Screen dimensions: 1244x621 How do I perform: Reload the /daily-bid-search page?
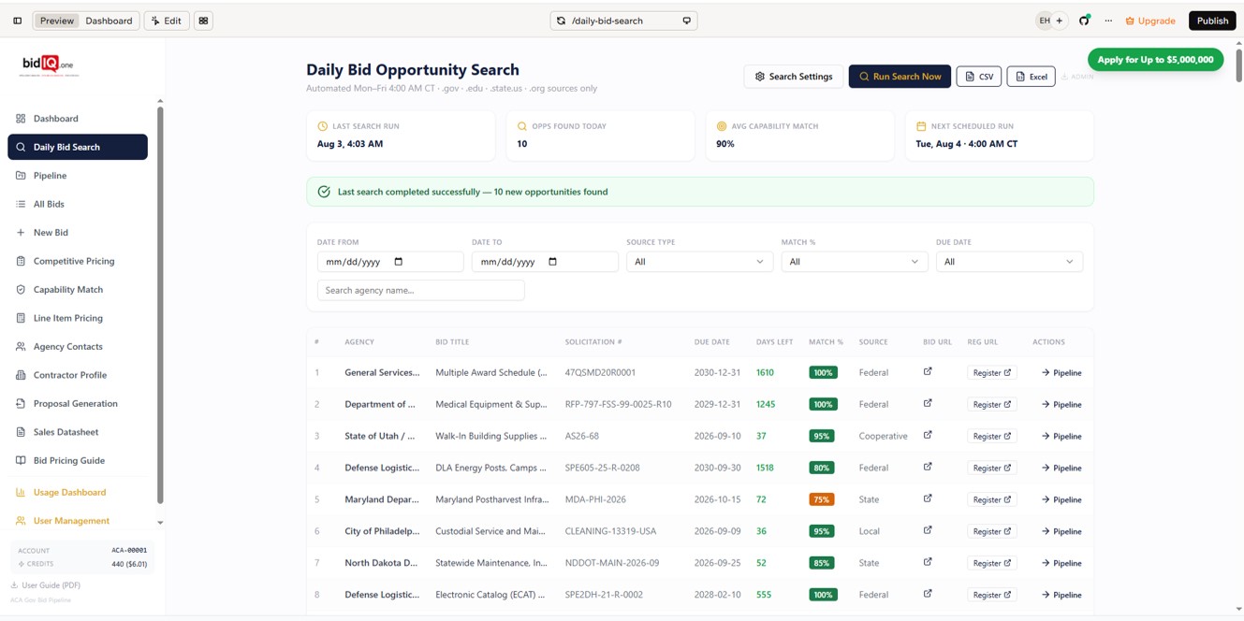click(561, 21)
